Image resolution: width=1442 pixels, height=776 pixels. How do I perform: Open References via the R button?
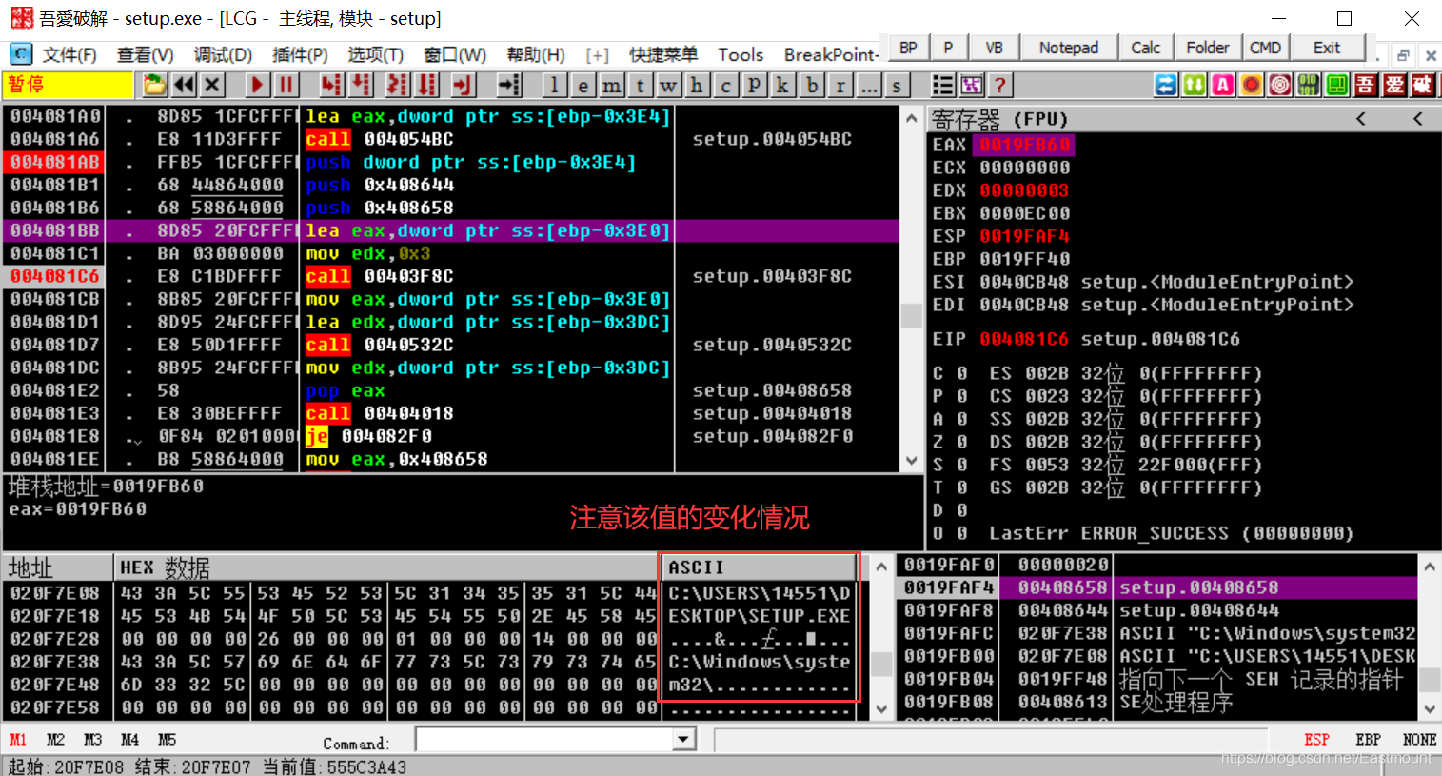pyautogui.click(x=840, y=86)
